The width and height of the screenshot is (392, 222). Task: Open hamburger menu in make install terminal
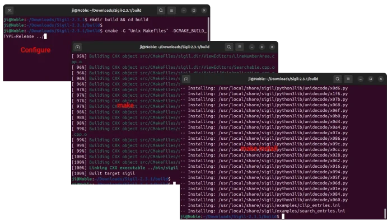click(348, 79)
